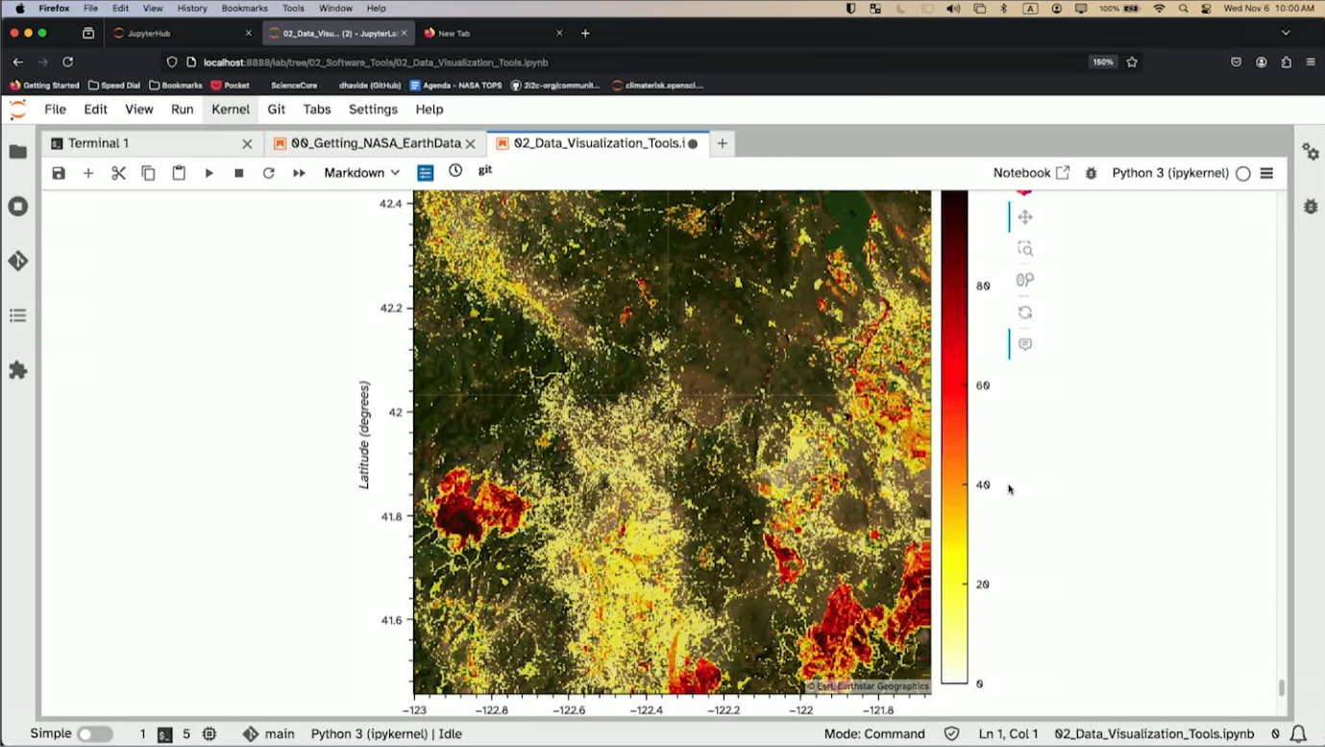Open the Git sidebar panel

[18, 261]
